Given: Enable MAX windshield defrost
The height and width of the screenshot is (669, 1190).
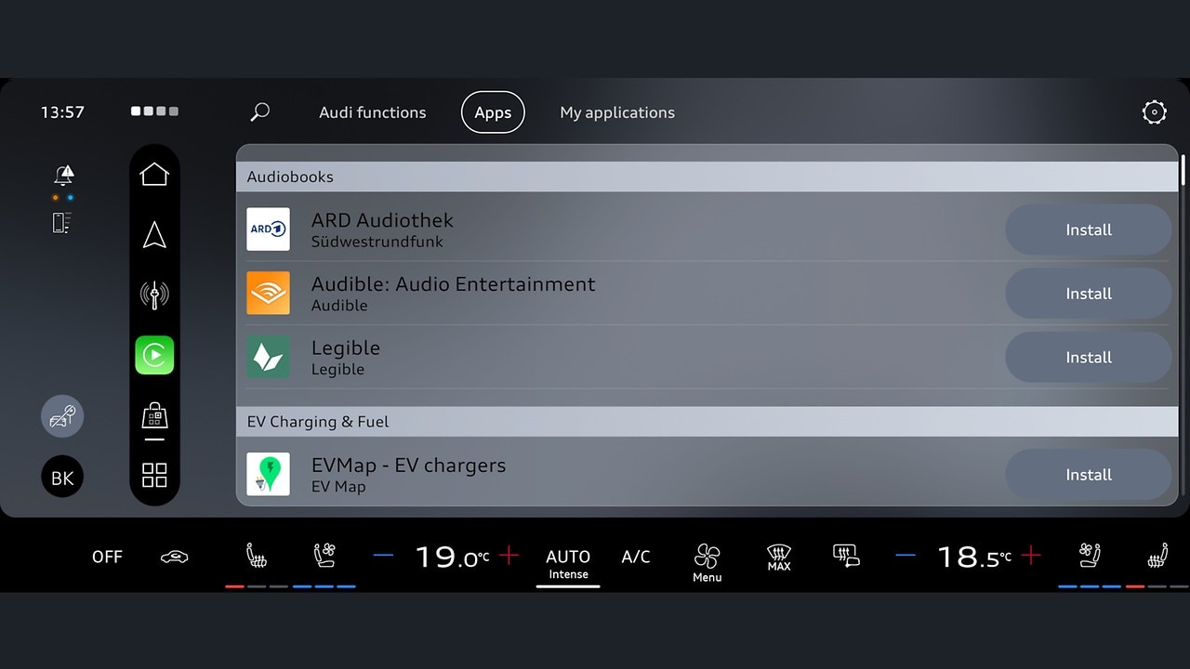Looking at the screenshot, I should point(779,557).
